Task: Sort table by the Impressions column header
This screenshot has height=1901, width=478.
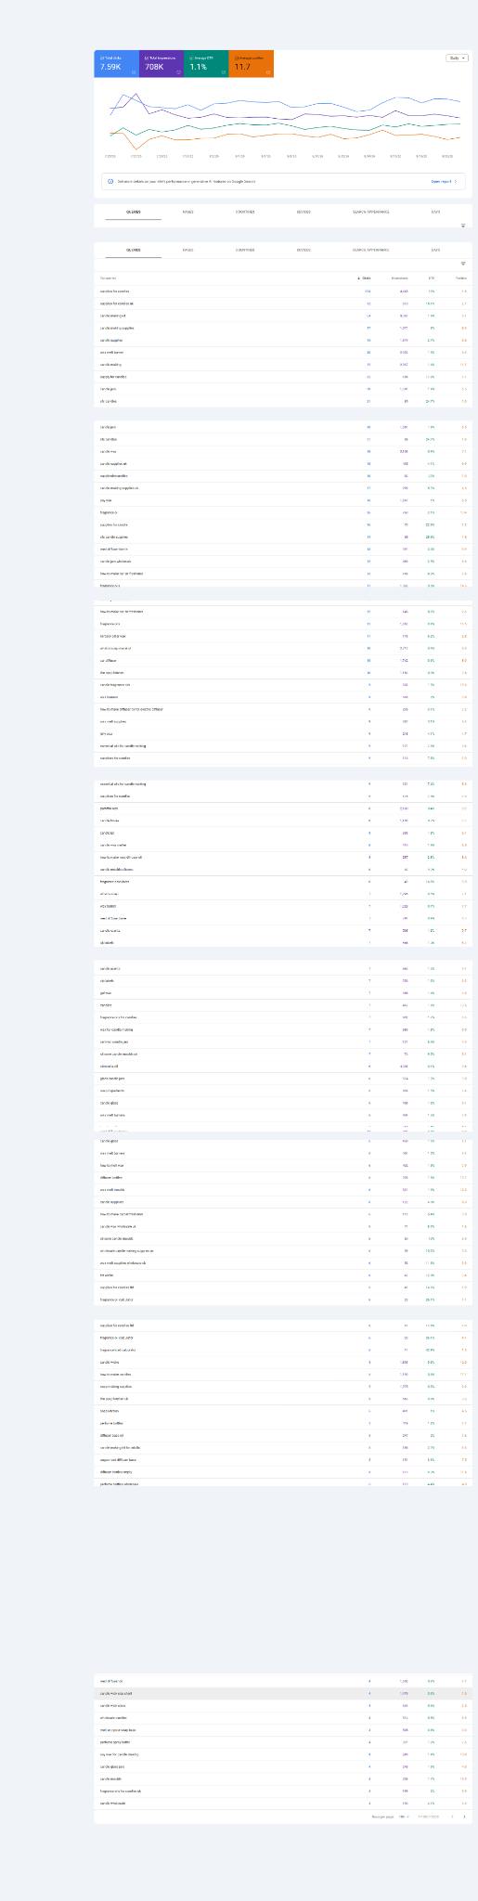Action: [x=399, y=278]
